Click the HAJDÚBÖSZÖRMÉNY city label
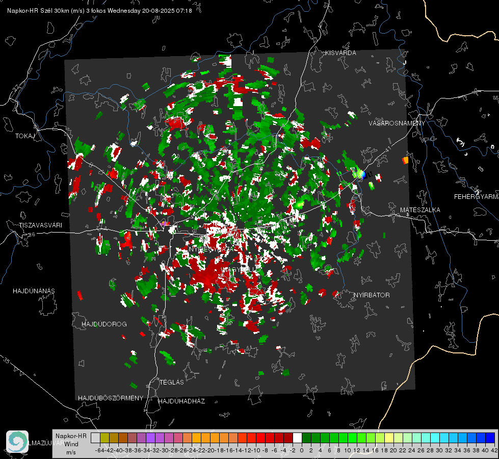Viewport: 499px width, 459px height. 111,398
